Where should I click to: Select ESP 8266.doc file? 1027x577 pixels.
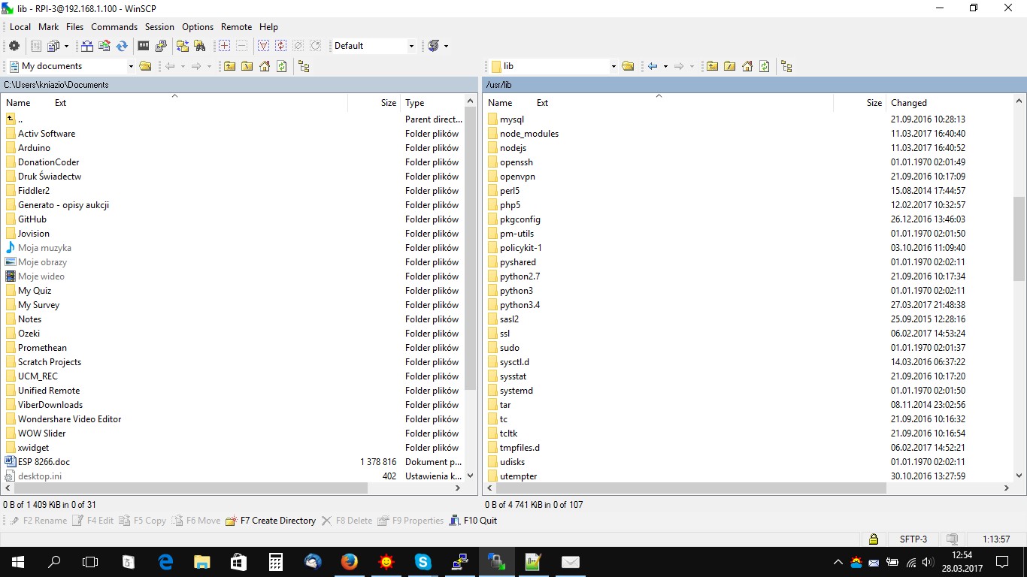pyautogui.click(x=44, y=462)
